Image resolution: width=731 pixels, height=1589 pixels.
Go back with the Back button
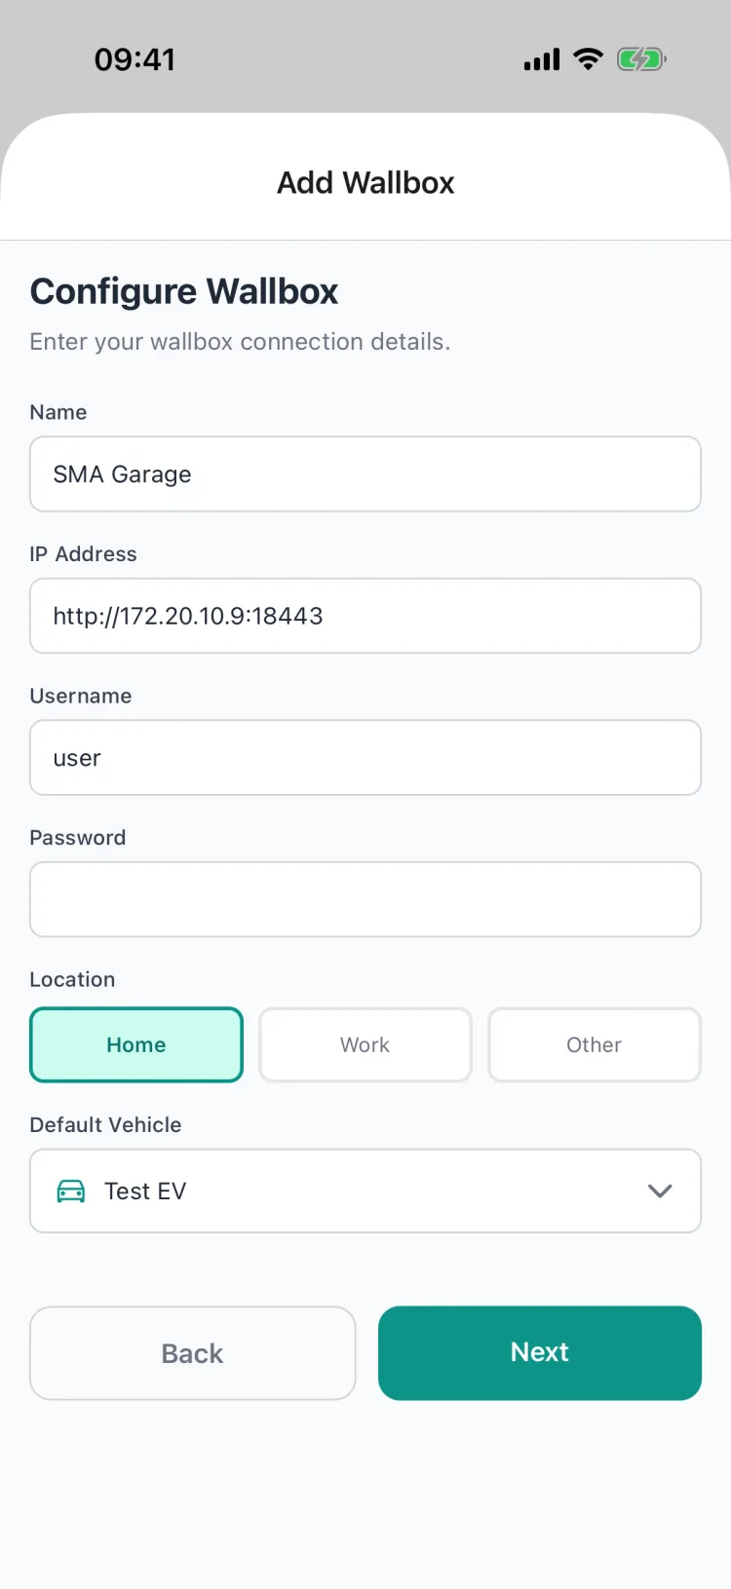pyautogui.click(x=193, y=1352)
